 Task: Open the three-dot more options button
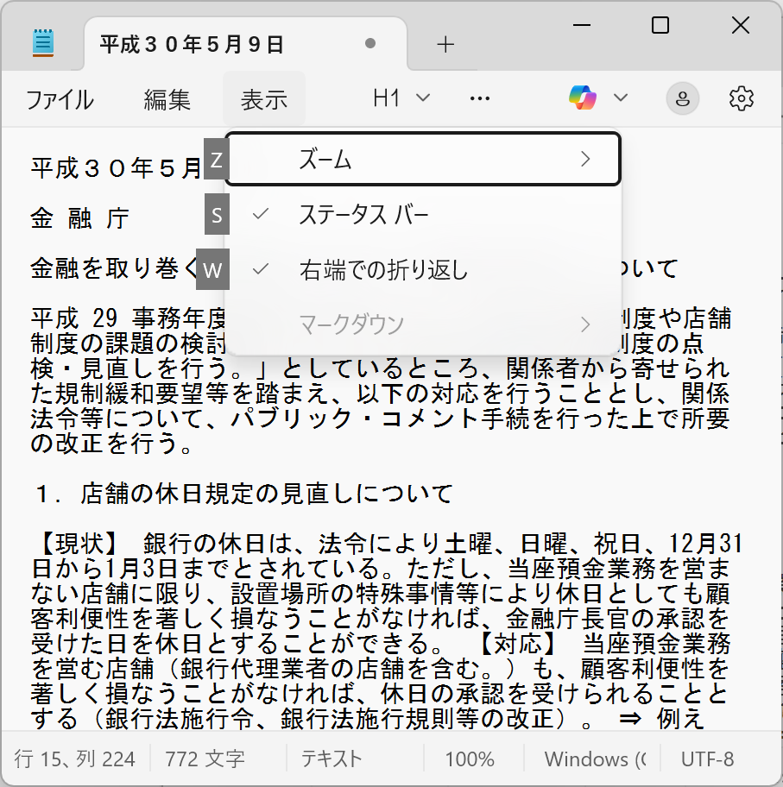point(480,99)
